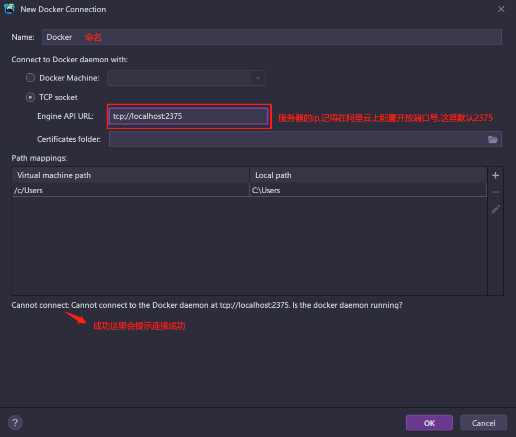Viewport: 516px width, 437px height.
Task: Close the dialog with the X button
Action: click(x=501, y=9)
